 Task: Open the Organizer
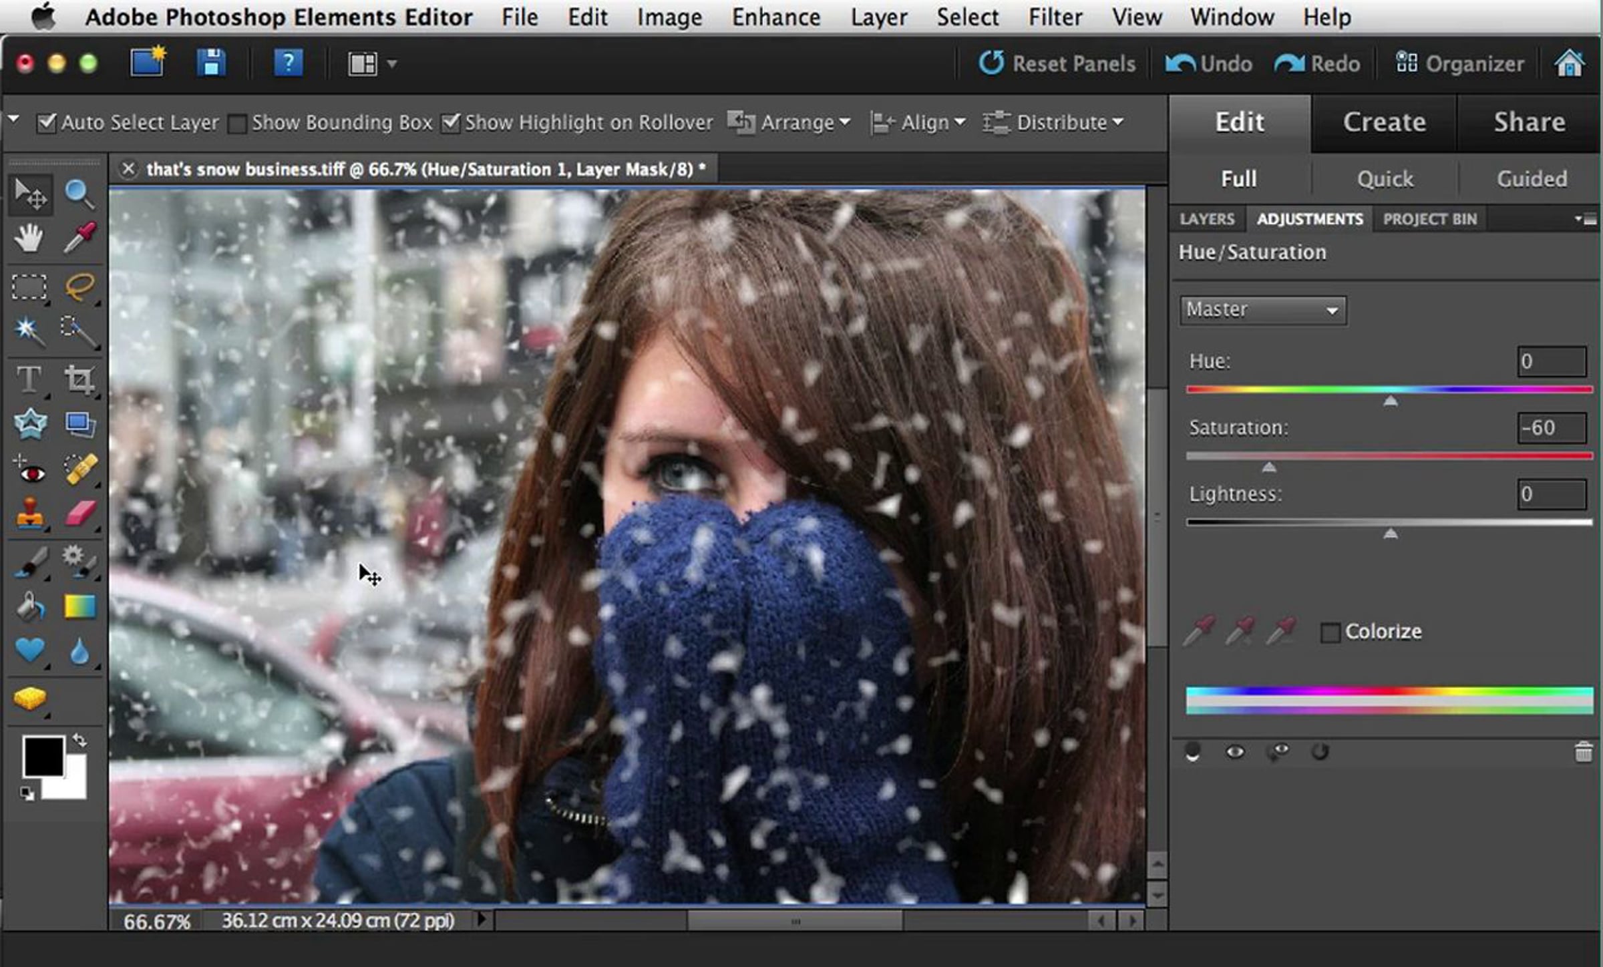coord(1460,63)
